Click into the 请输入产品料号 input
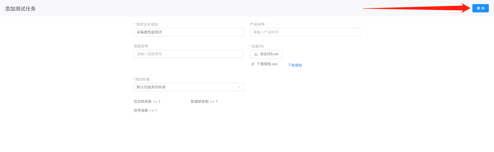Viewport: 494px width, 152px height. click(305, 32)
